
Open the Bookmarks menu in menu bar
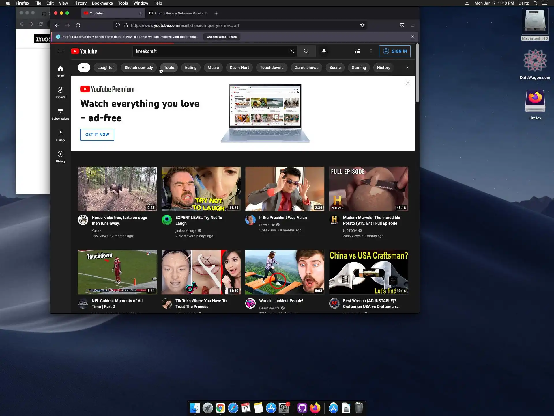(102, 3)
